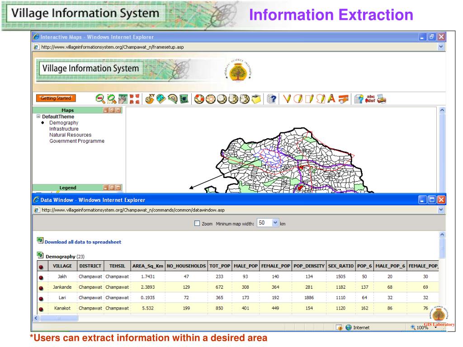Click the XY coordinate locator tool
Viewport: 463px width, 347px height.
point(150,99)
